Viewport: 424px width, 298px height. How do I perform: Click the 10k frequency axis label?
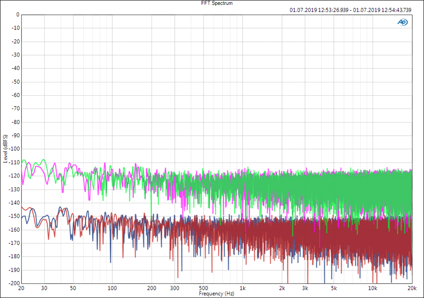pyautogui.click(x=373, y=288)
